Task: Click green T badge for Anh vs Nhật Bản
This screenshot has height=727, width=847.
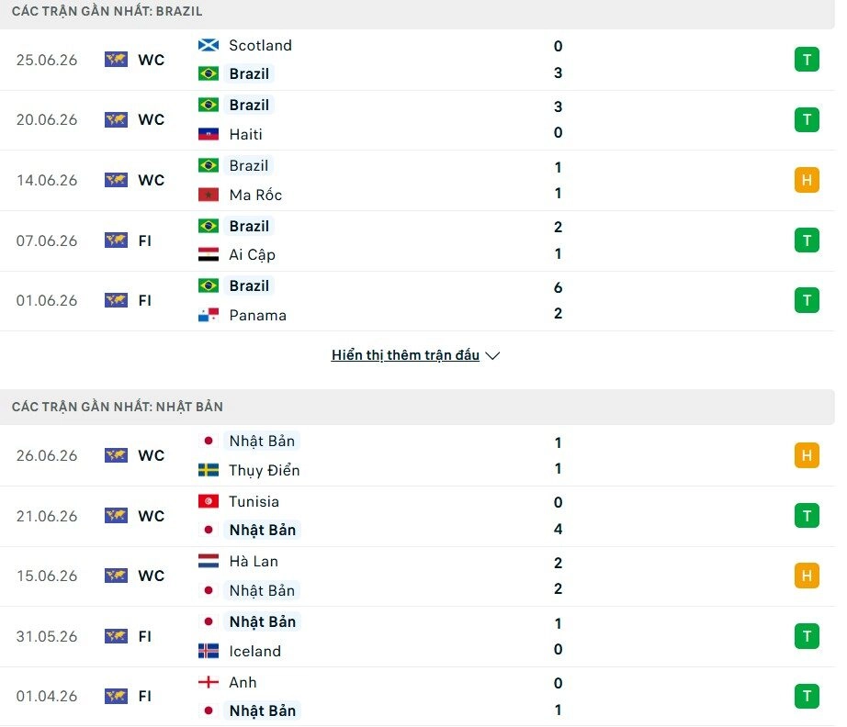Action: click(807, 696)
